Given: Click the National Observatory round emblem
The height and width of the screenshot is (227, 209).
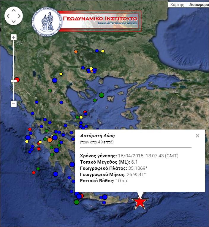Looking at the screenshot, I should pyautogui.click(x=46, y=22).
